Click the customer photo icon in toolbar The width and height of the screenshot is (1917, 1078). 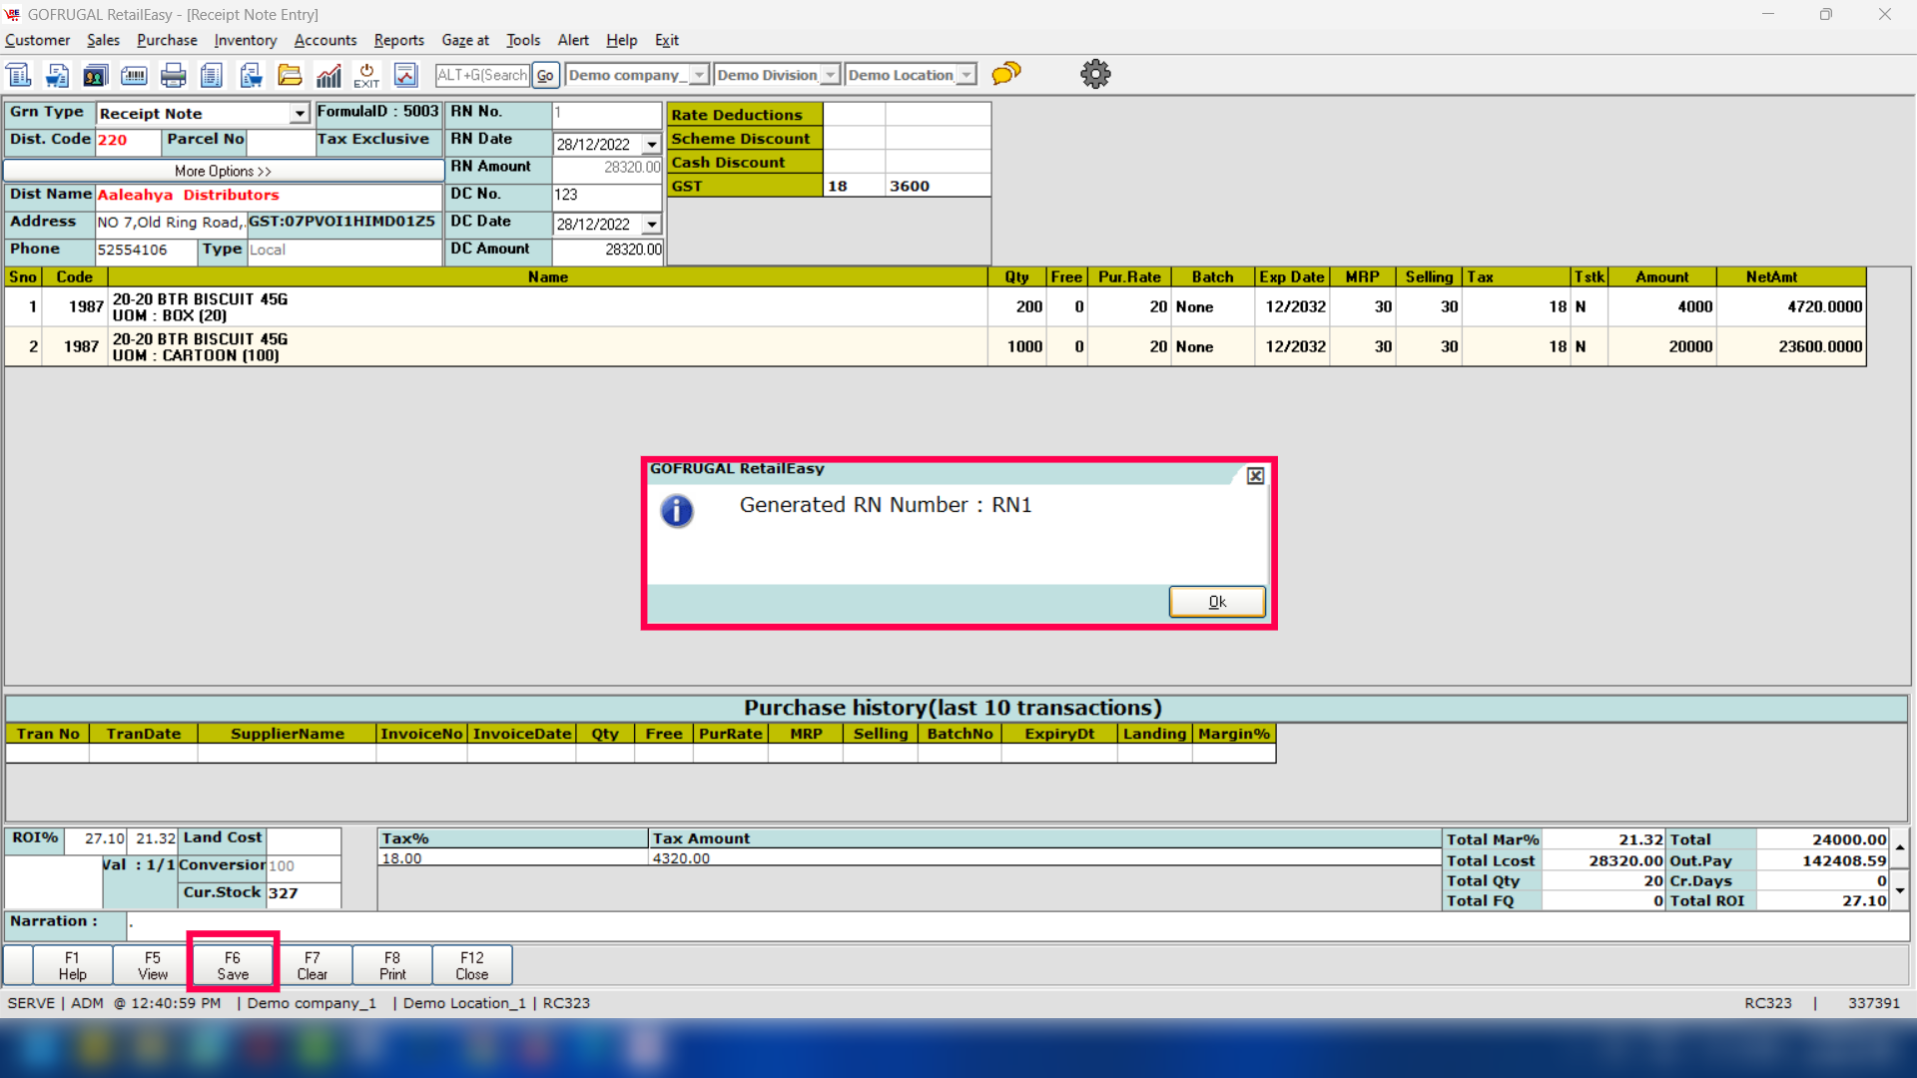(x=95, y=75)
